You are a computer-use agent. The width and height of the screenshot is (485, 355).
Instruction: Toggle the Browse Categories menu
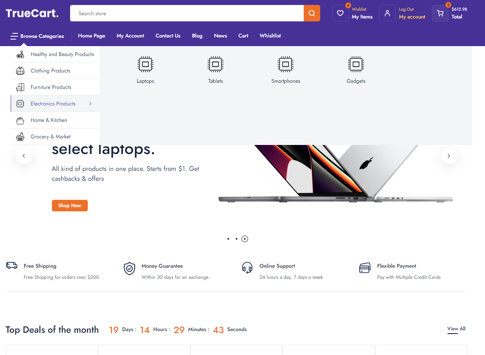[37, 36]
